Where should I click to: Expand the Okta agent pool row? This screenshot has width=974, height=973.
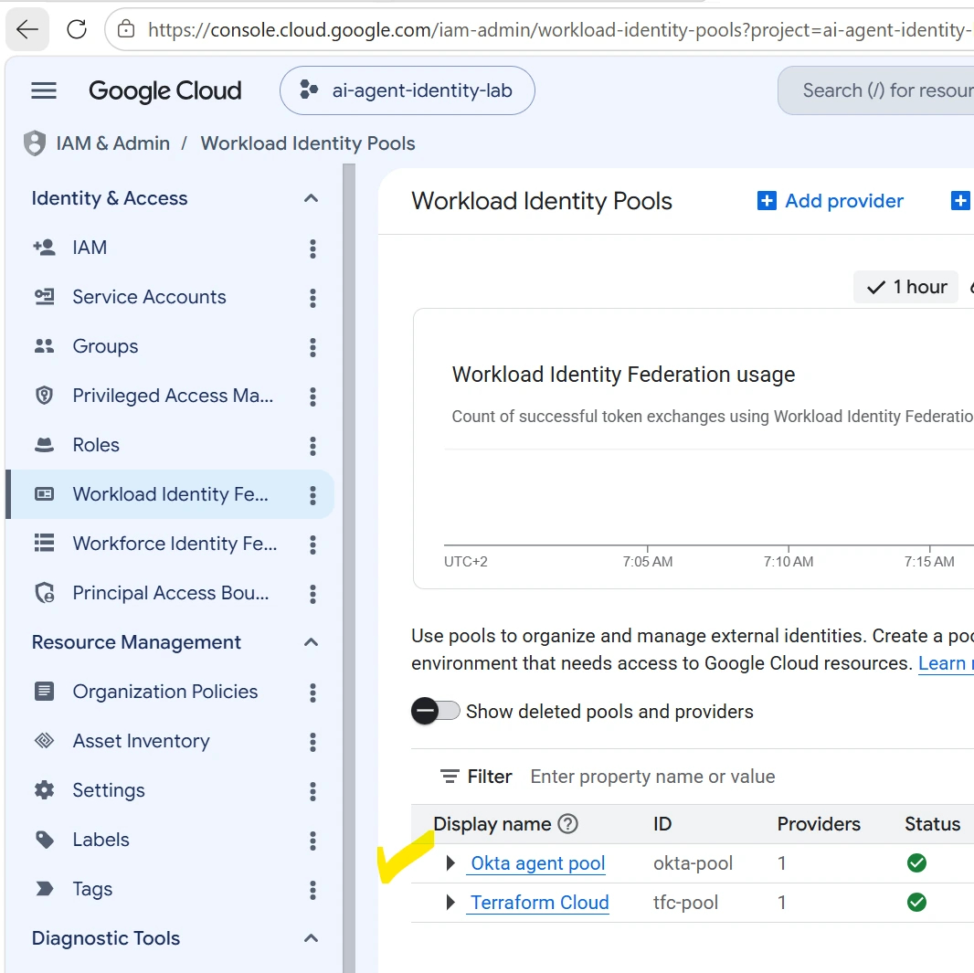pyautogui.click(x=451, y=863)
